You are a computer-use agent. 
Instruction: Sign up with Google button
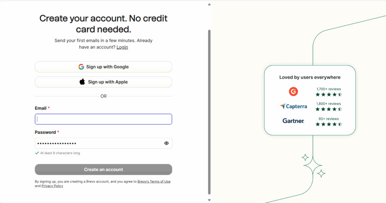click(x=103, y=67)
